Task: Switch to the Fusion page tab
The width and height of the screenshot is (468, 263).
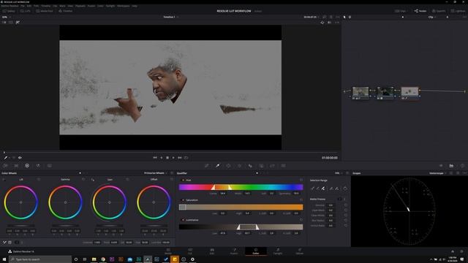Action: (234, 251)
